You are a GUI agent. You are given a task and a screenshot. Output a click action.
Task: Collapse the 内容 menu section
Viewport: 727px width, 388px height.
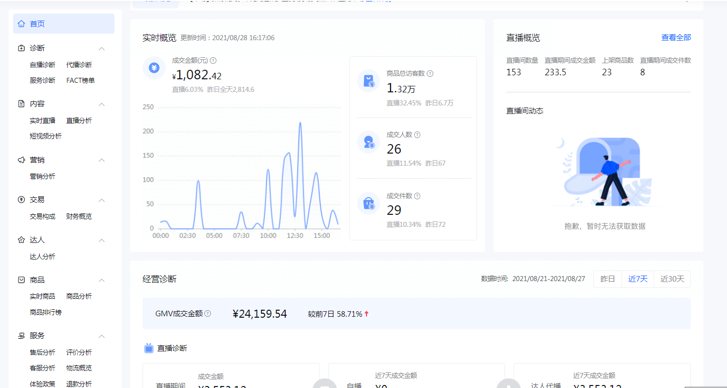click(101, 104)
